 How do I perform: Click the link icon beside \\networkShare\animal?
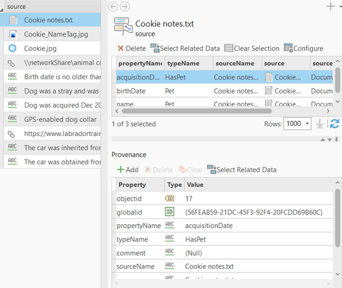(x=11, y=63)
